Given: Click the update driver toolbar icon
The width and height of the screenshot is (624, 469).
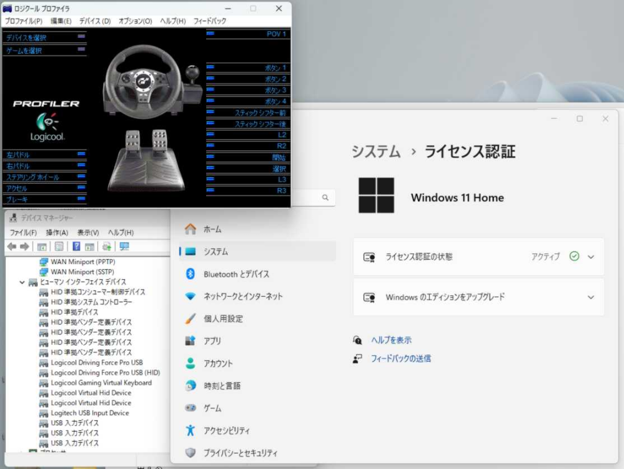Looking at the screenshot, I should pos(107,247).
